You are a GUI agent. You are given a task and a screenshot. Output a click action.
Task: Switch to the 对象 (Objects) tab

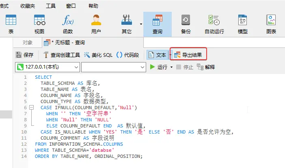(28, 42)
